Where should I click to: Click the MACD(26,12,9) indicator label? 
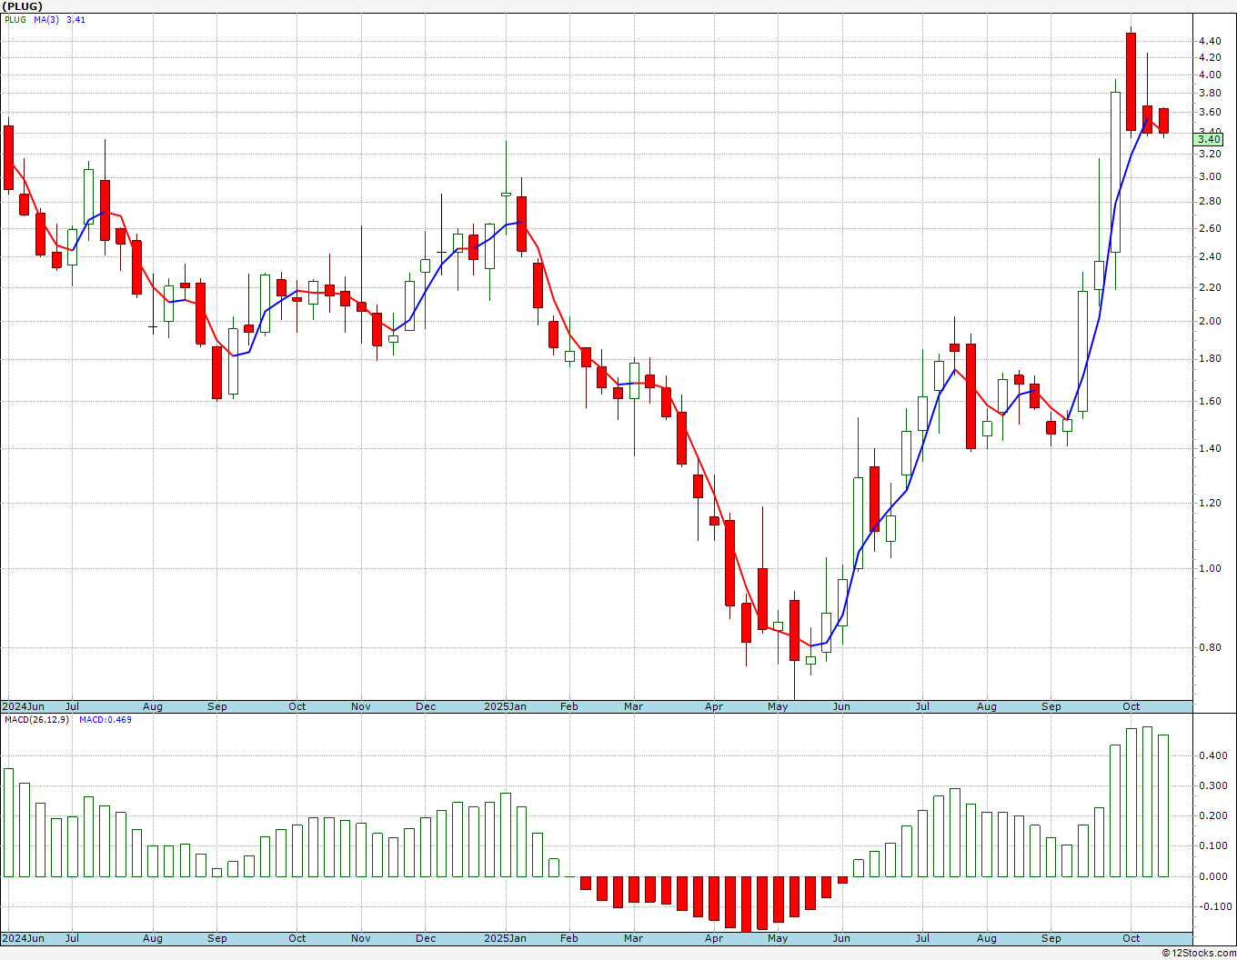37,719
